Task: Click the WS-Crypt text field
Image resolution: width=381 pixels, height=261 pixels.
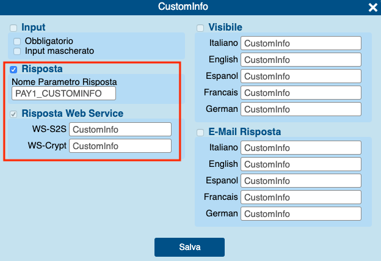Action: pyautogui.click(x=120, y=146)
